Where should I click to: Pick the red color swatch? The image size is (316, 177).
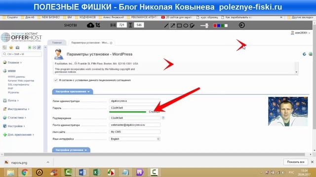(x=215, y=26)
